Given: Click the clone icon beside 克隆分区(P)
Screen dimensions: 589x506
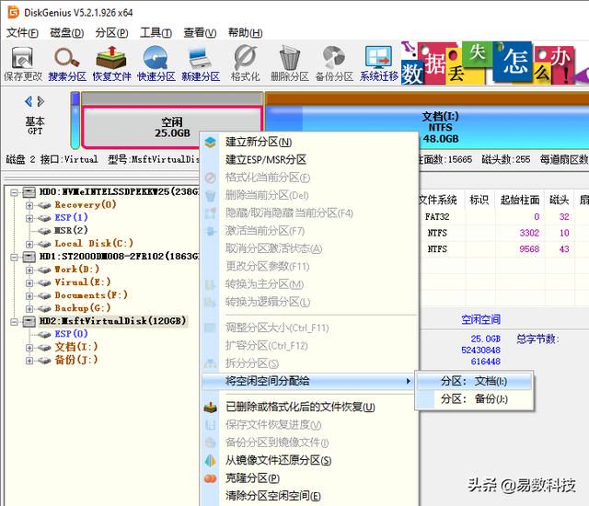Looking at the screenshot, I should coord(211,478).
